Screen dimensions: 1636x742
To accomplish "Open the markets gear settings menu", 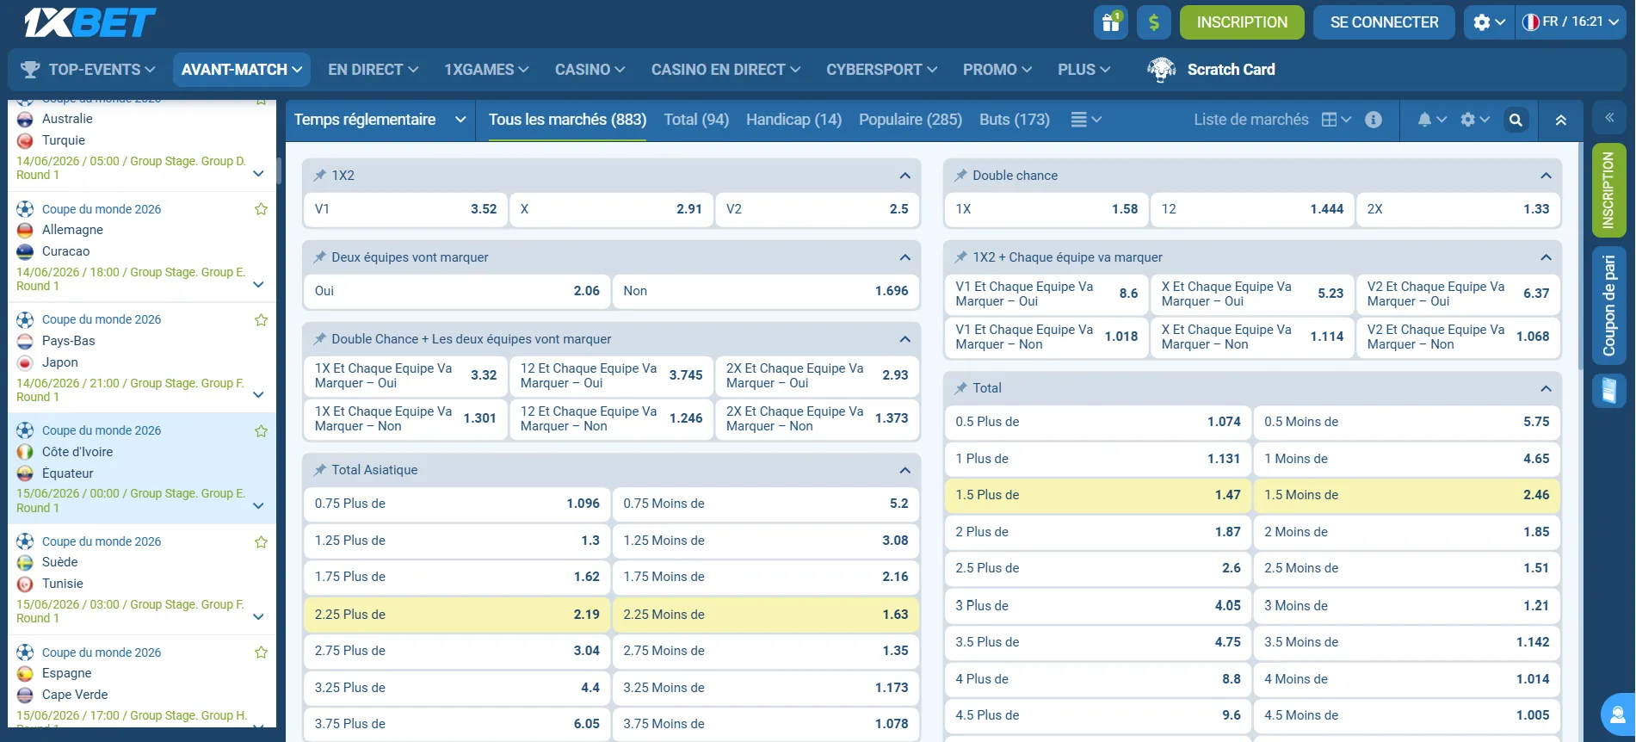I will click(1475, 120).
